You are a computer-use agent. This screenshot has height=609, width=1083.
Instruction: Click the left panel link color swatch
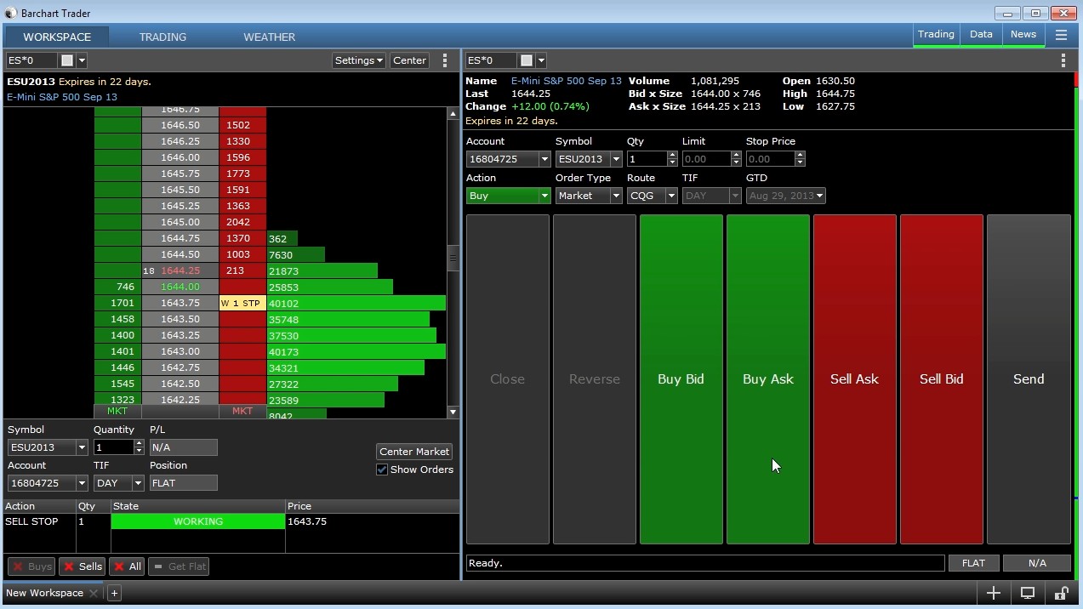(x=67, y=60)
